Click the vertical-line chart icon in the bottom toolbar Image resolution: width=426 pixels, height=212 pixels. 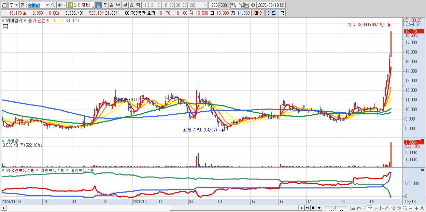pyautogui.click(x=382, y=208)
